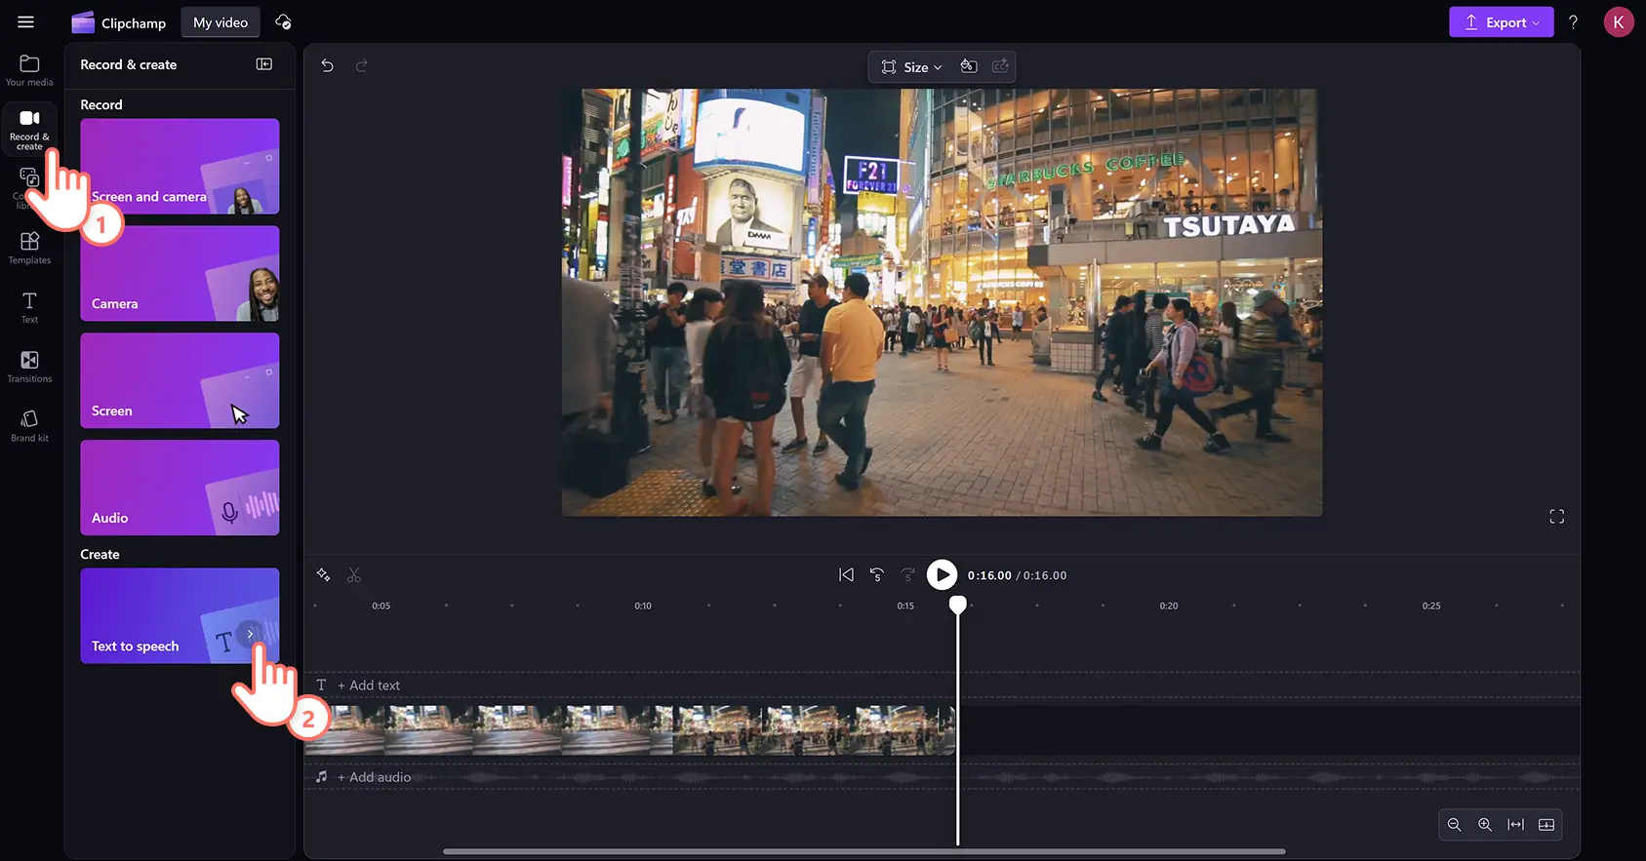Click the 0:20 mark on timeline ruler
This screenshot has width=1646, height=861.
1169,606
